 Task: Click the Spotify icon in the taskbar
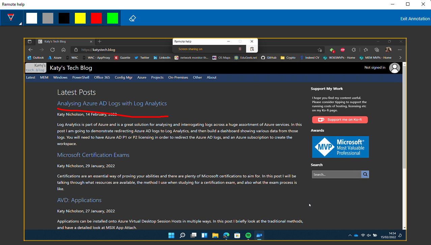248,236
